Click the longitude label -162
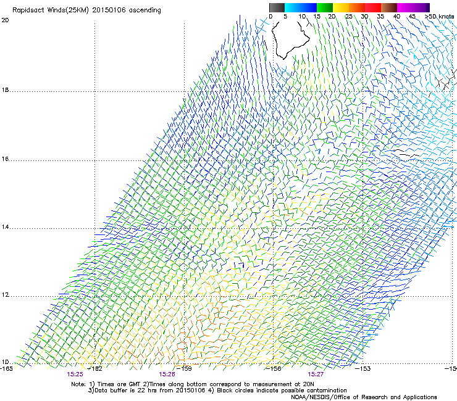The width and height of the screenshot is (457, 401). coord(96,369)
